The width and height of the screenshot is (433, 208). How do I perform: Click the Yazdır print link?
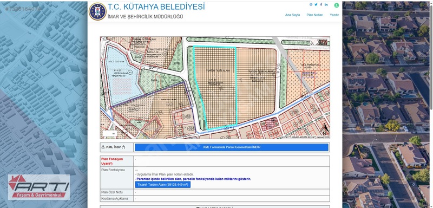tap(334, 15)
